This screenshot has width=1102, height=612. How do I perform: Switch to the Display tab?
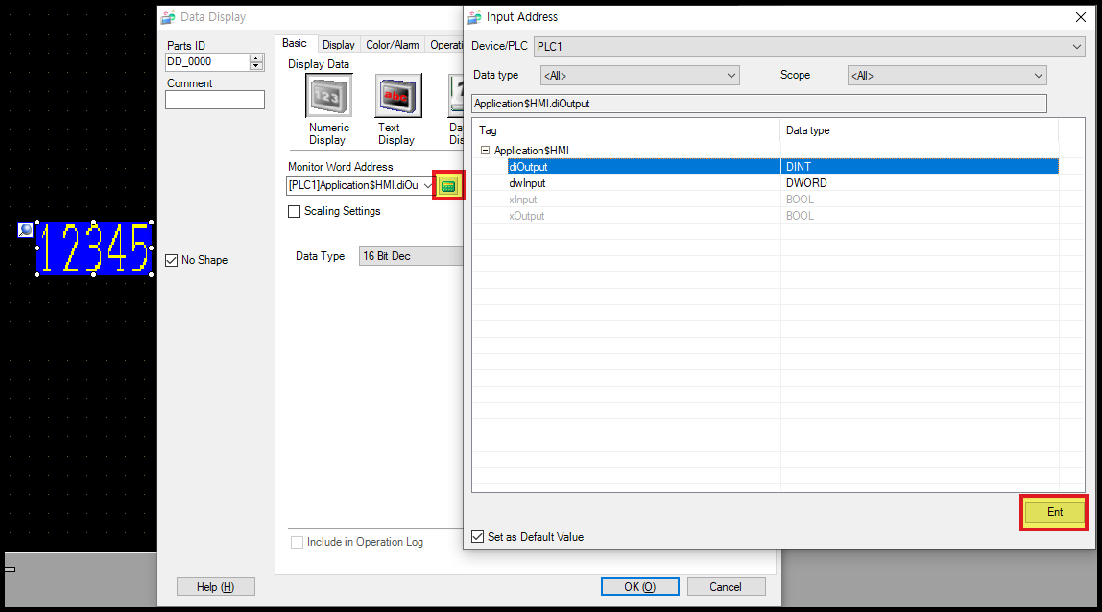(338, 45)
